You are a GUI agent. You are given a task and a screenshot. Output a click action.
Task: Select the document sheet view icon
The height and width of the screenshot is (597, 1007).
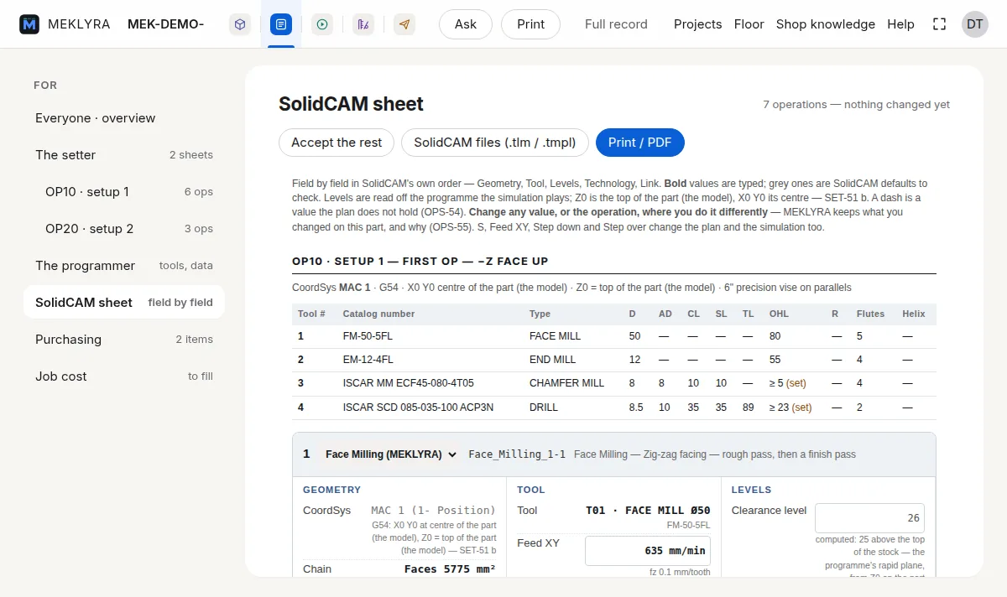[280, 24]
